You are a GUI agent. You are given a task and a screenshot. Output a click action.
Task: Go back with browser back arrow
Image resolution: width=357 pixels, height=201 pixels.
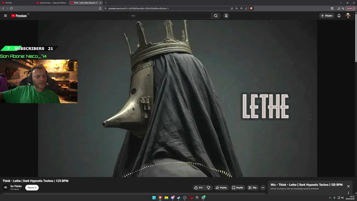coord(3,8)
